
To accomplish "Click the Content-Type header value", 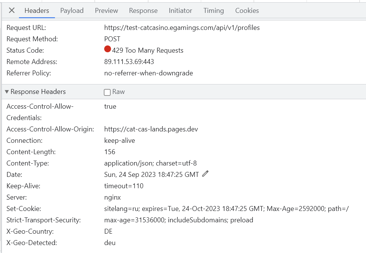I will [150, 163].
